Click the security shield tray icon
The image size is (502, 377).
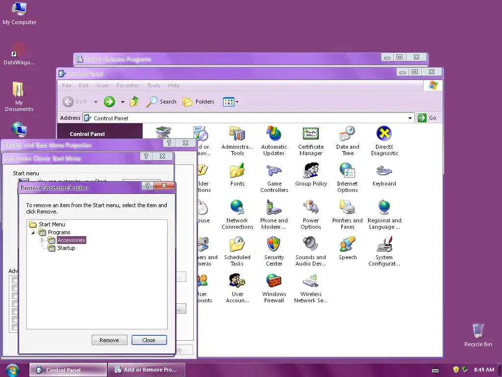pyautogui.click(x=456, y=370)
